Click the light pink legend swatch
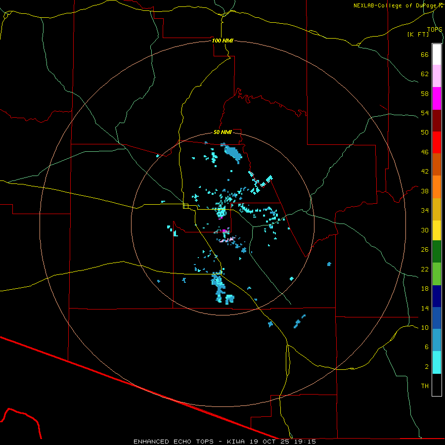Viewport: 445px width, 445px height. point(437,76)
